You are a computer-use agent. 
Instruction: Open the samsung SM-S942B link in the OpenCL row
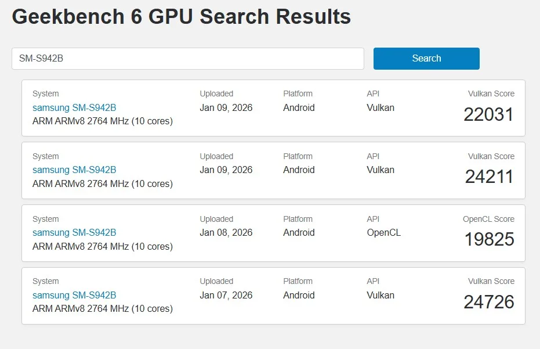(x=75, y=232)
